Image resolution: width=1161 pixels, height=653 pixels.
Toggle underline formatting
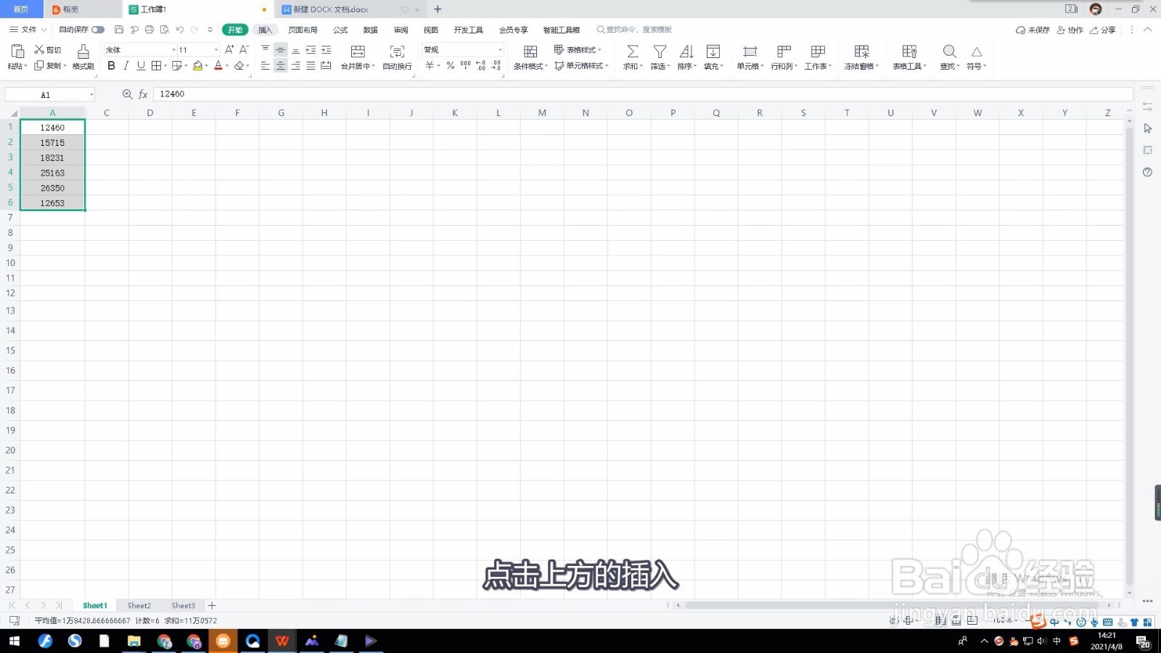point(141,65)
